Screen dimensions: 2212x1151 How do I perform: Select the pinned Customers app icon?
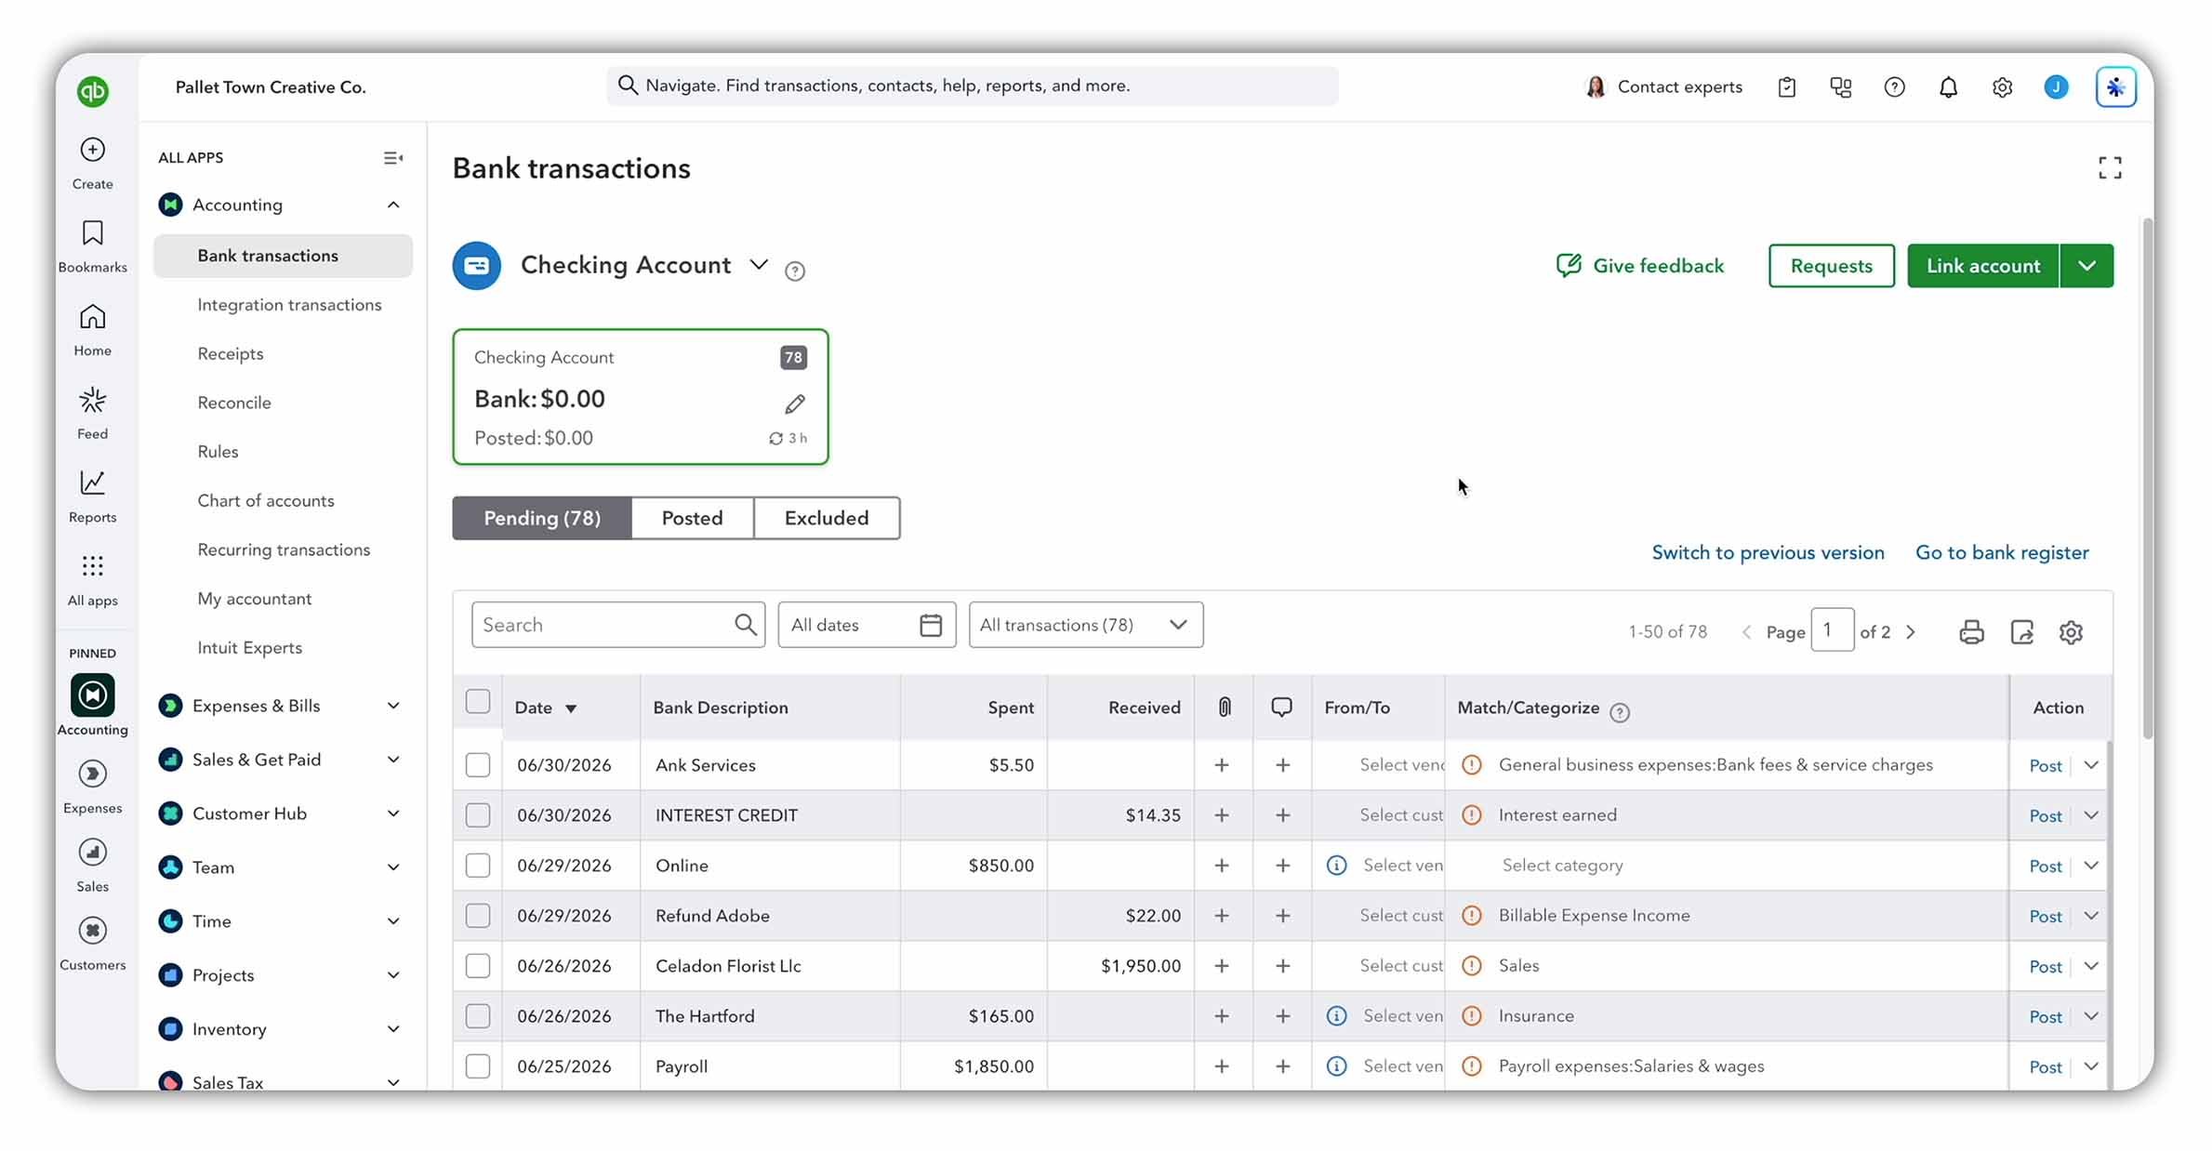pyautogui.click(x=92, y=931)
